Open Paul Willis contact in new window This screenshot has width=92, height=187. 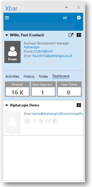coord(71,35)
